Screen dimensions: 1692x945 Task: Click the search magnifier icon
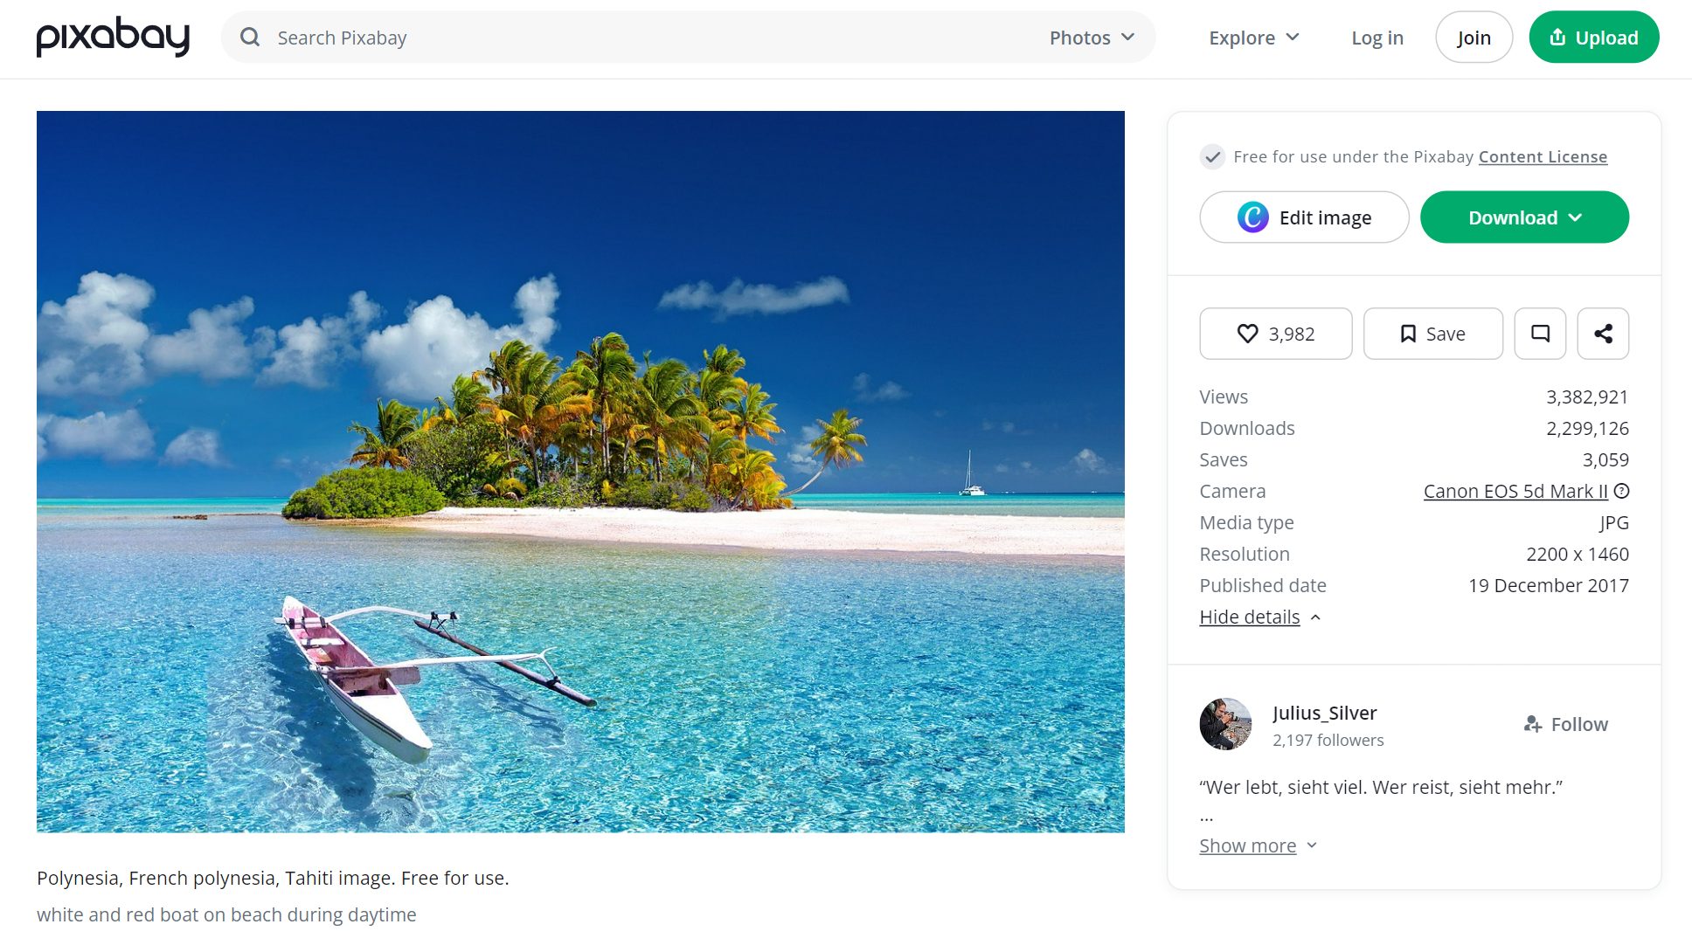250,38
